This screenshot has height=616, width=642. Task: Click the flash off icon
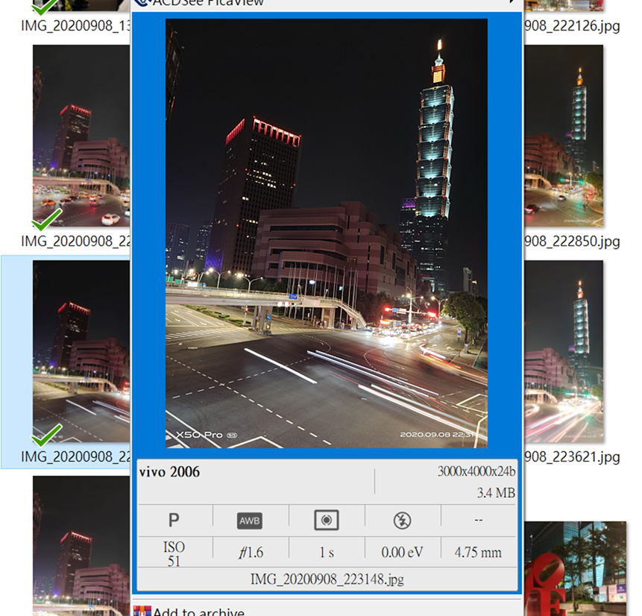click(x=402, y=521)
